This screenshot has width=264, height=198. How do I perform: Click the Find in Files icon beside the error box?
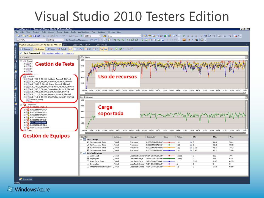tap(105, 36)
